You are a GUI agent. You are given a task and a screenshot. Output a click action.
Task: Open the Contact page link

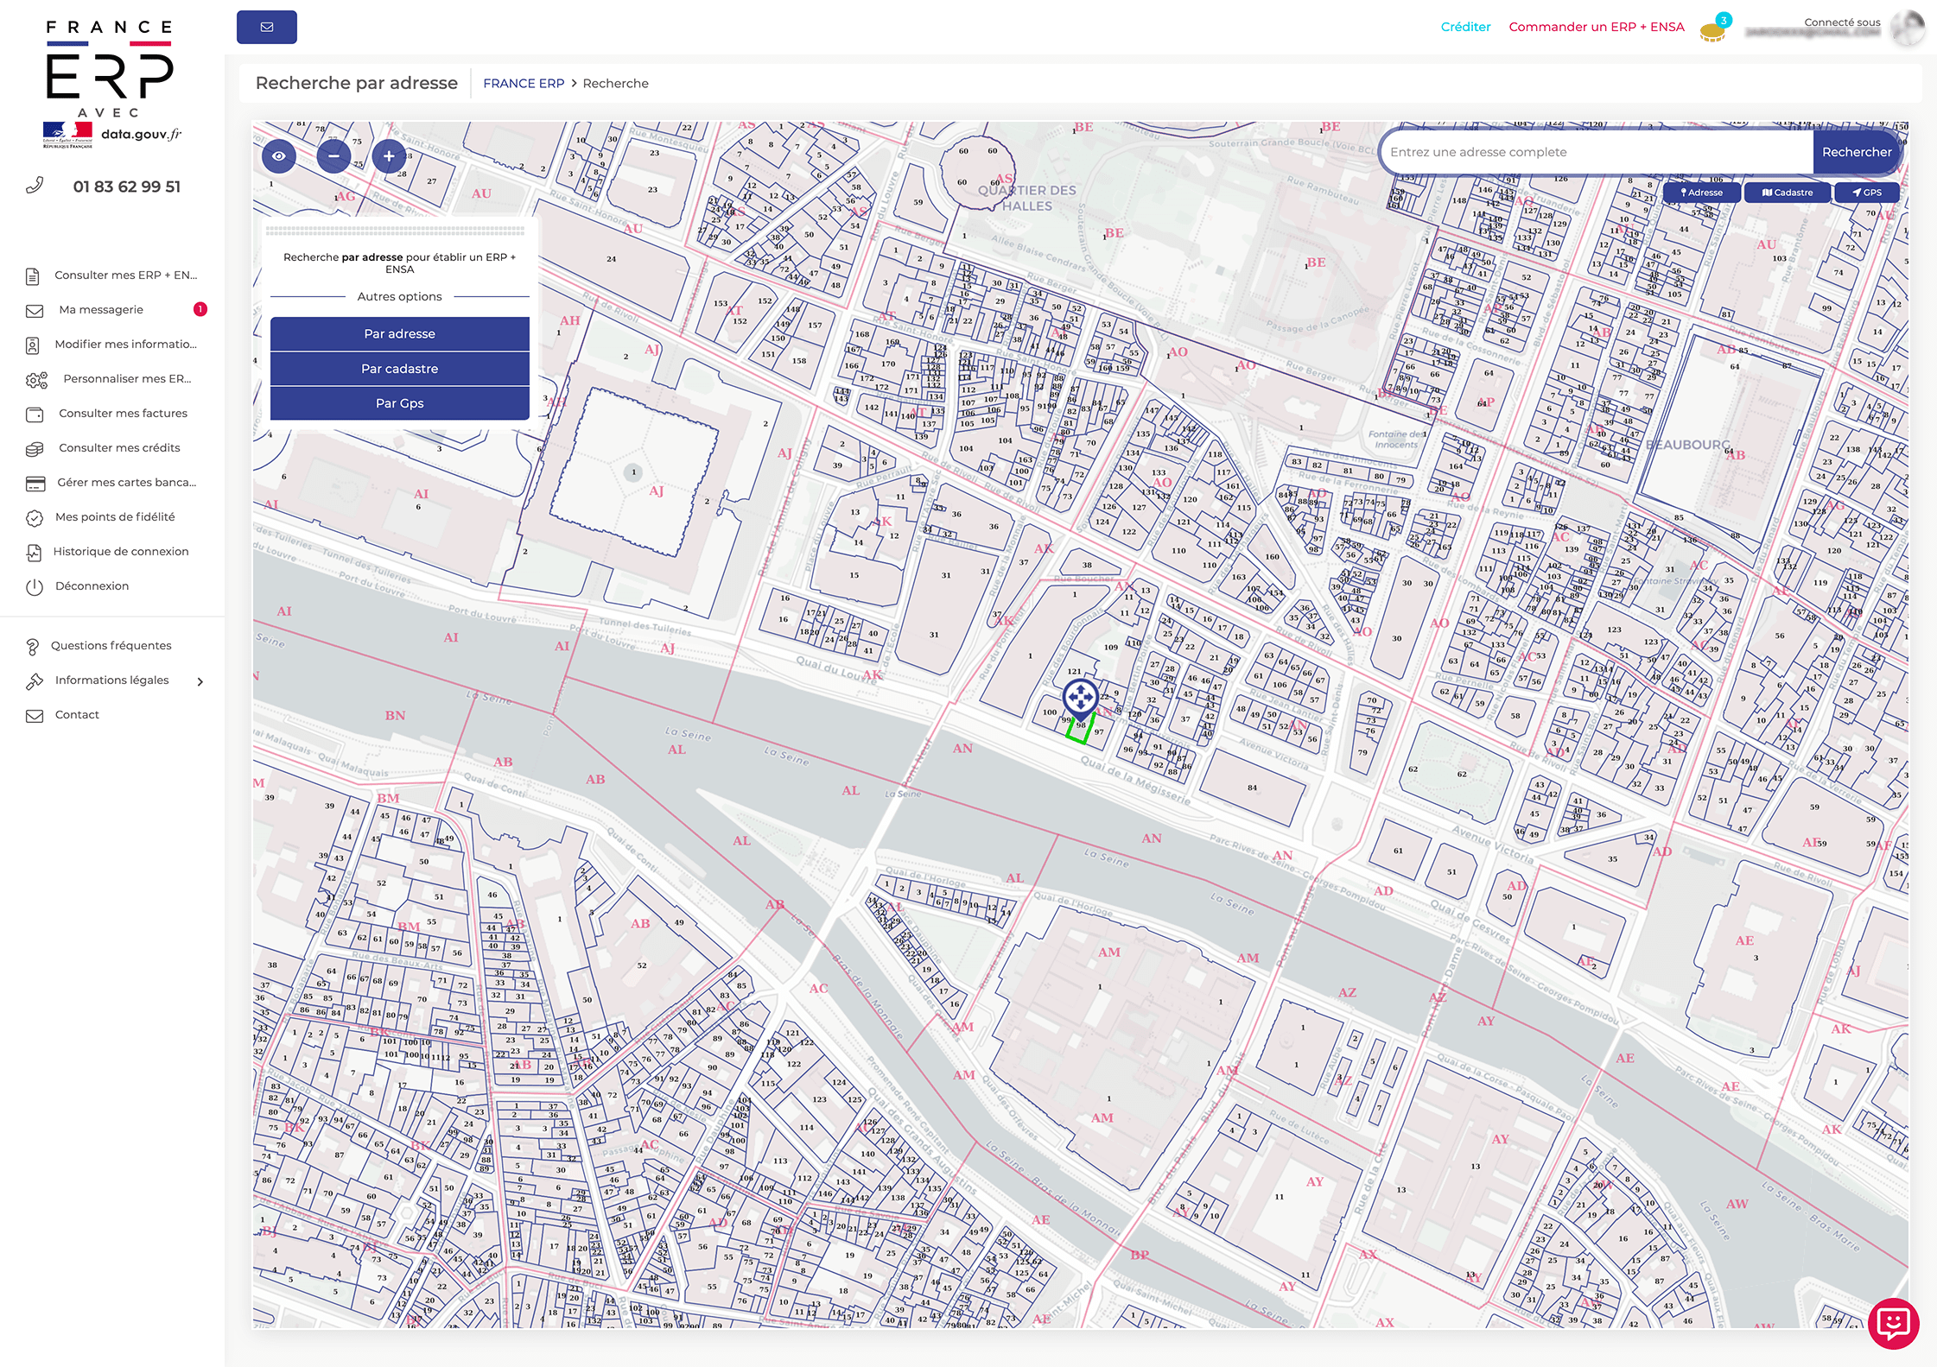coord(77,715)
